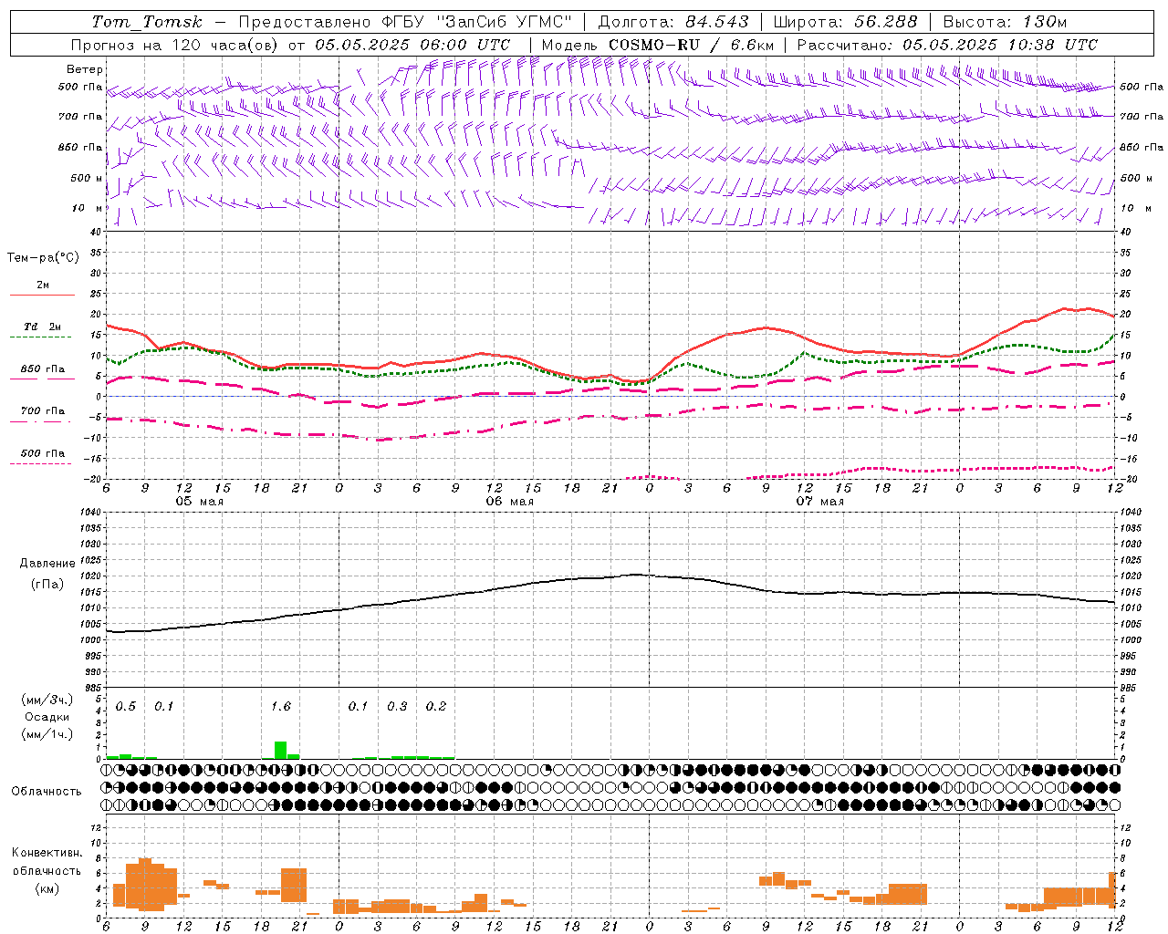Click the '0.3' precipitation amount value
This screenshot has width=1168, height=934.
point(397,707)
